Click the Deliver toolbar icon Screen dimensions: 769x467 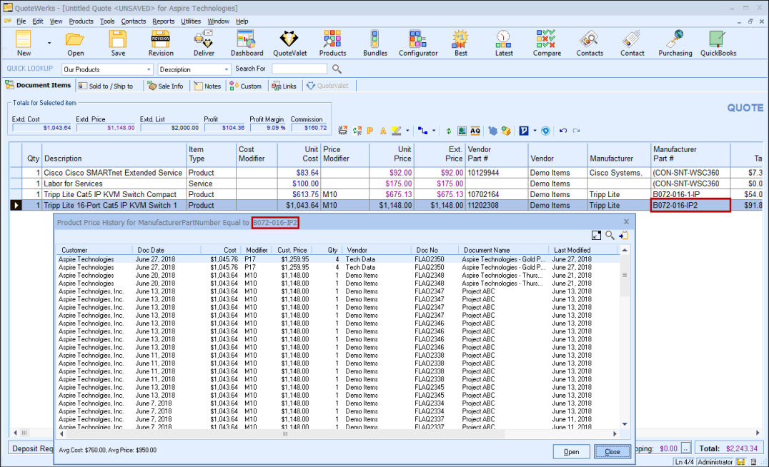(x=204, y=43)
